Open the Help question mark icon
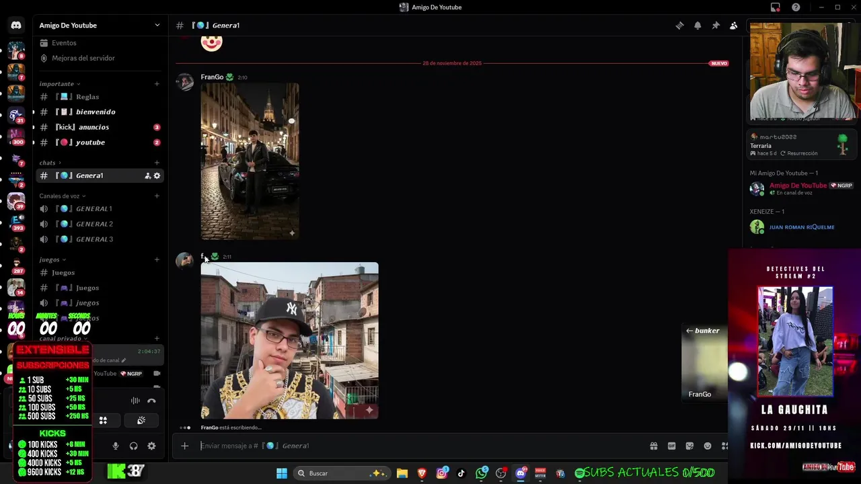861x484 pixels. (x=796, y=7)
